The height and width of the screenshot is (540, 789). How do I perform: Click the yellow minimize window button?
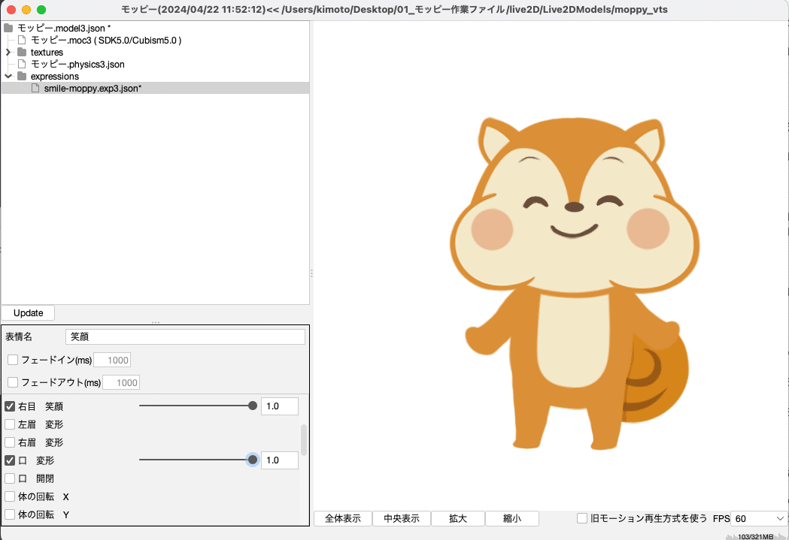tap(26, 10)
